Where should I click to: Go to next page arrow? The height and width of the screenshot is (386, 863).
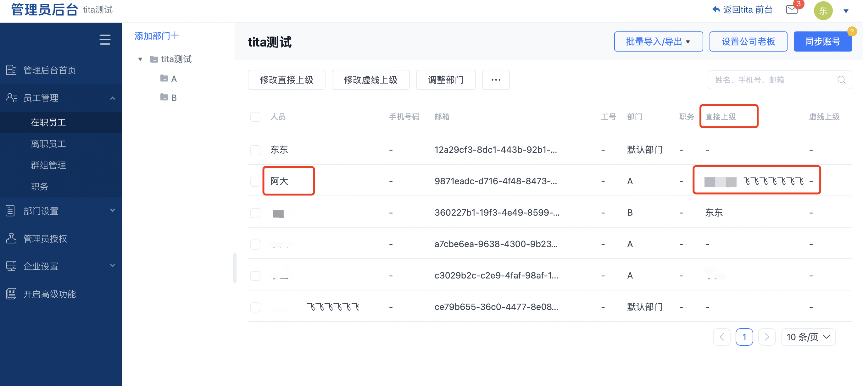tap(766, 337)
